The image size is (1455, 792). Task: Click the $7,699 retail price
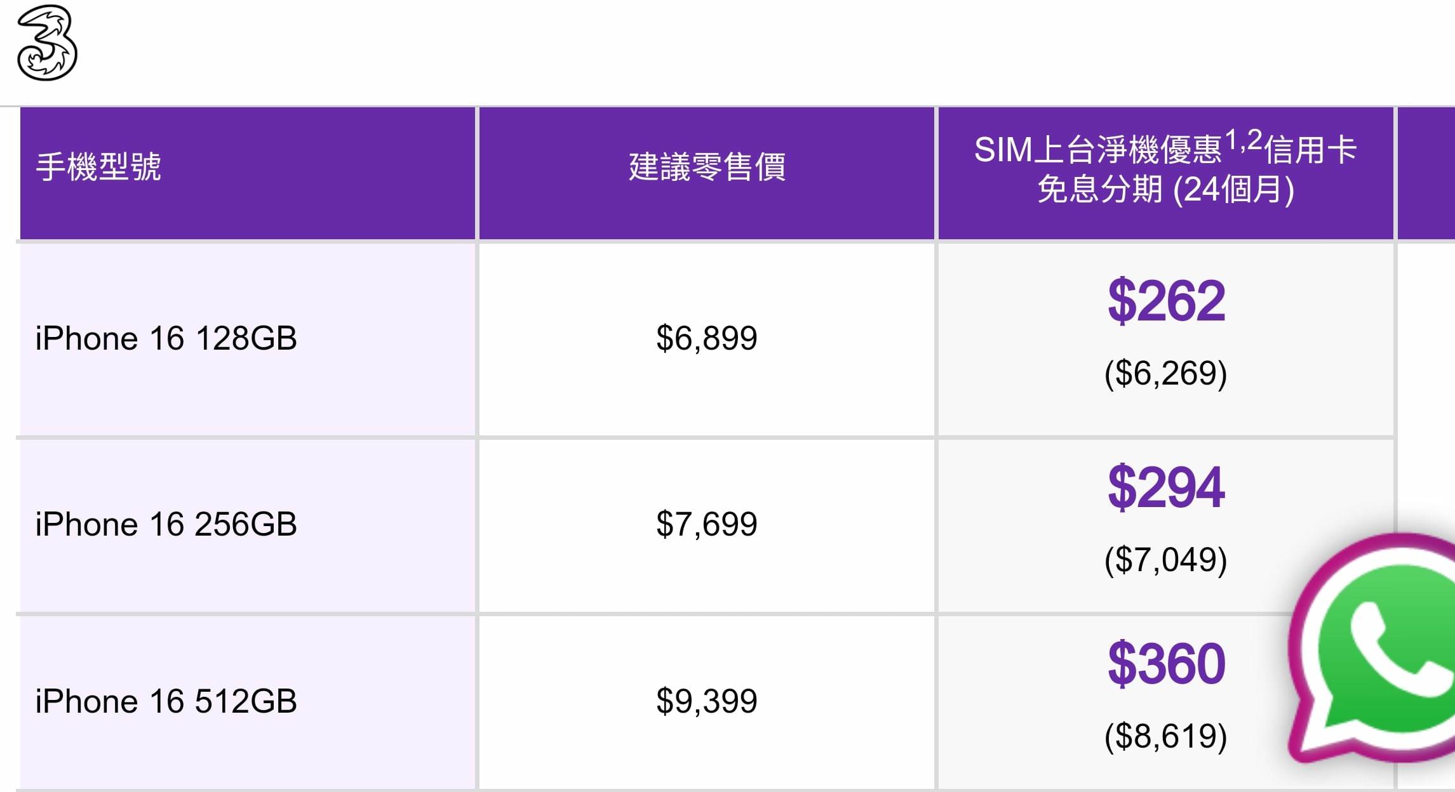(x=707, y=524)
